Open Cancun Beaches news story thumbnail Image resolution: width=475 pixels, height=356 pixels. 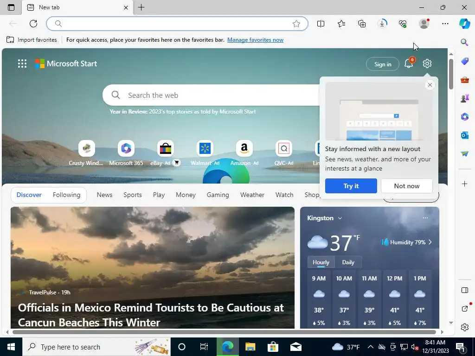(152, 267)
